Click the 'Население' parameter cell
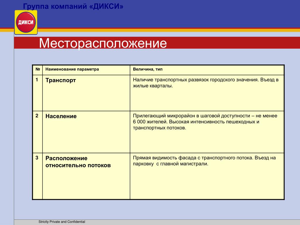The width and height of the screenshot is (300, 225). 86,132
